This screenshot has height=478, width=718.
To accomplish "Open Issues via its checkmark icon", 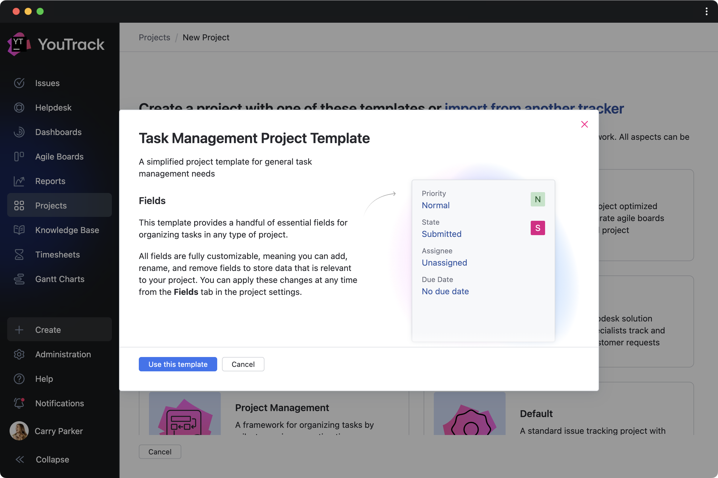I will point(19,83).
